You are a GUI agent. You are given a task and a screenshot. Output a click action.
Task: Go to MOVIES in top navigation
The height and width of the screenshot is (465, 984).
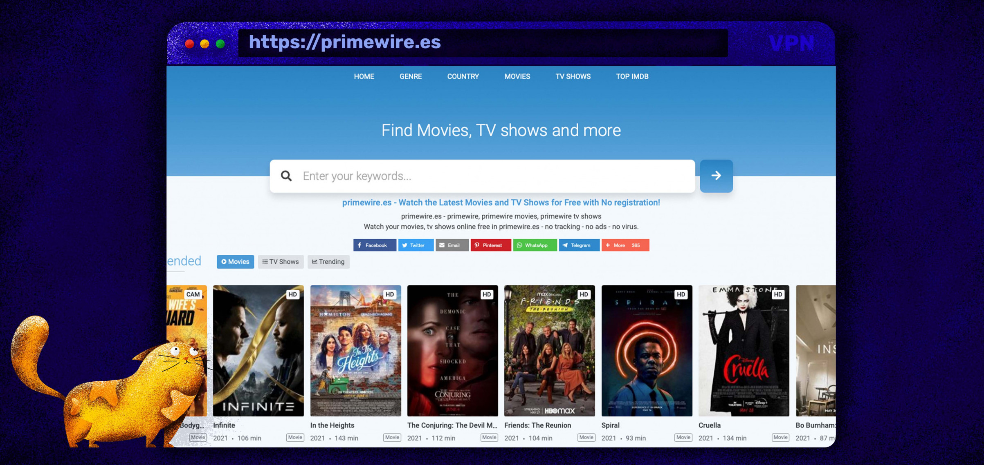517,76
